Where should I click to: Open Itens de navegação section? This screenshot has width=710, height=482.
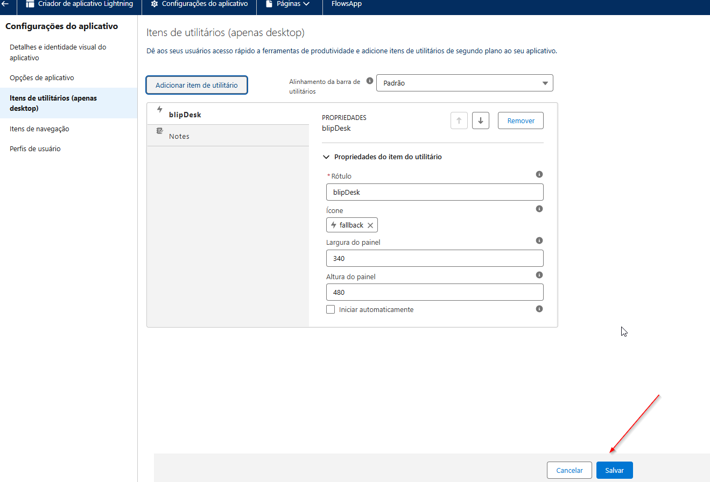[x=68, y=129]
